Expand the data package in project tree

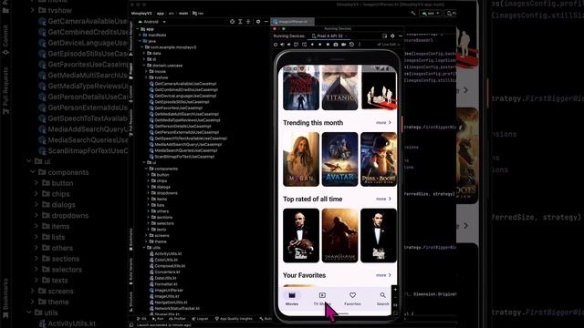[144, 53]
